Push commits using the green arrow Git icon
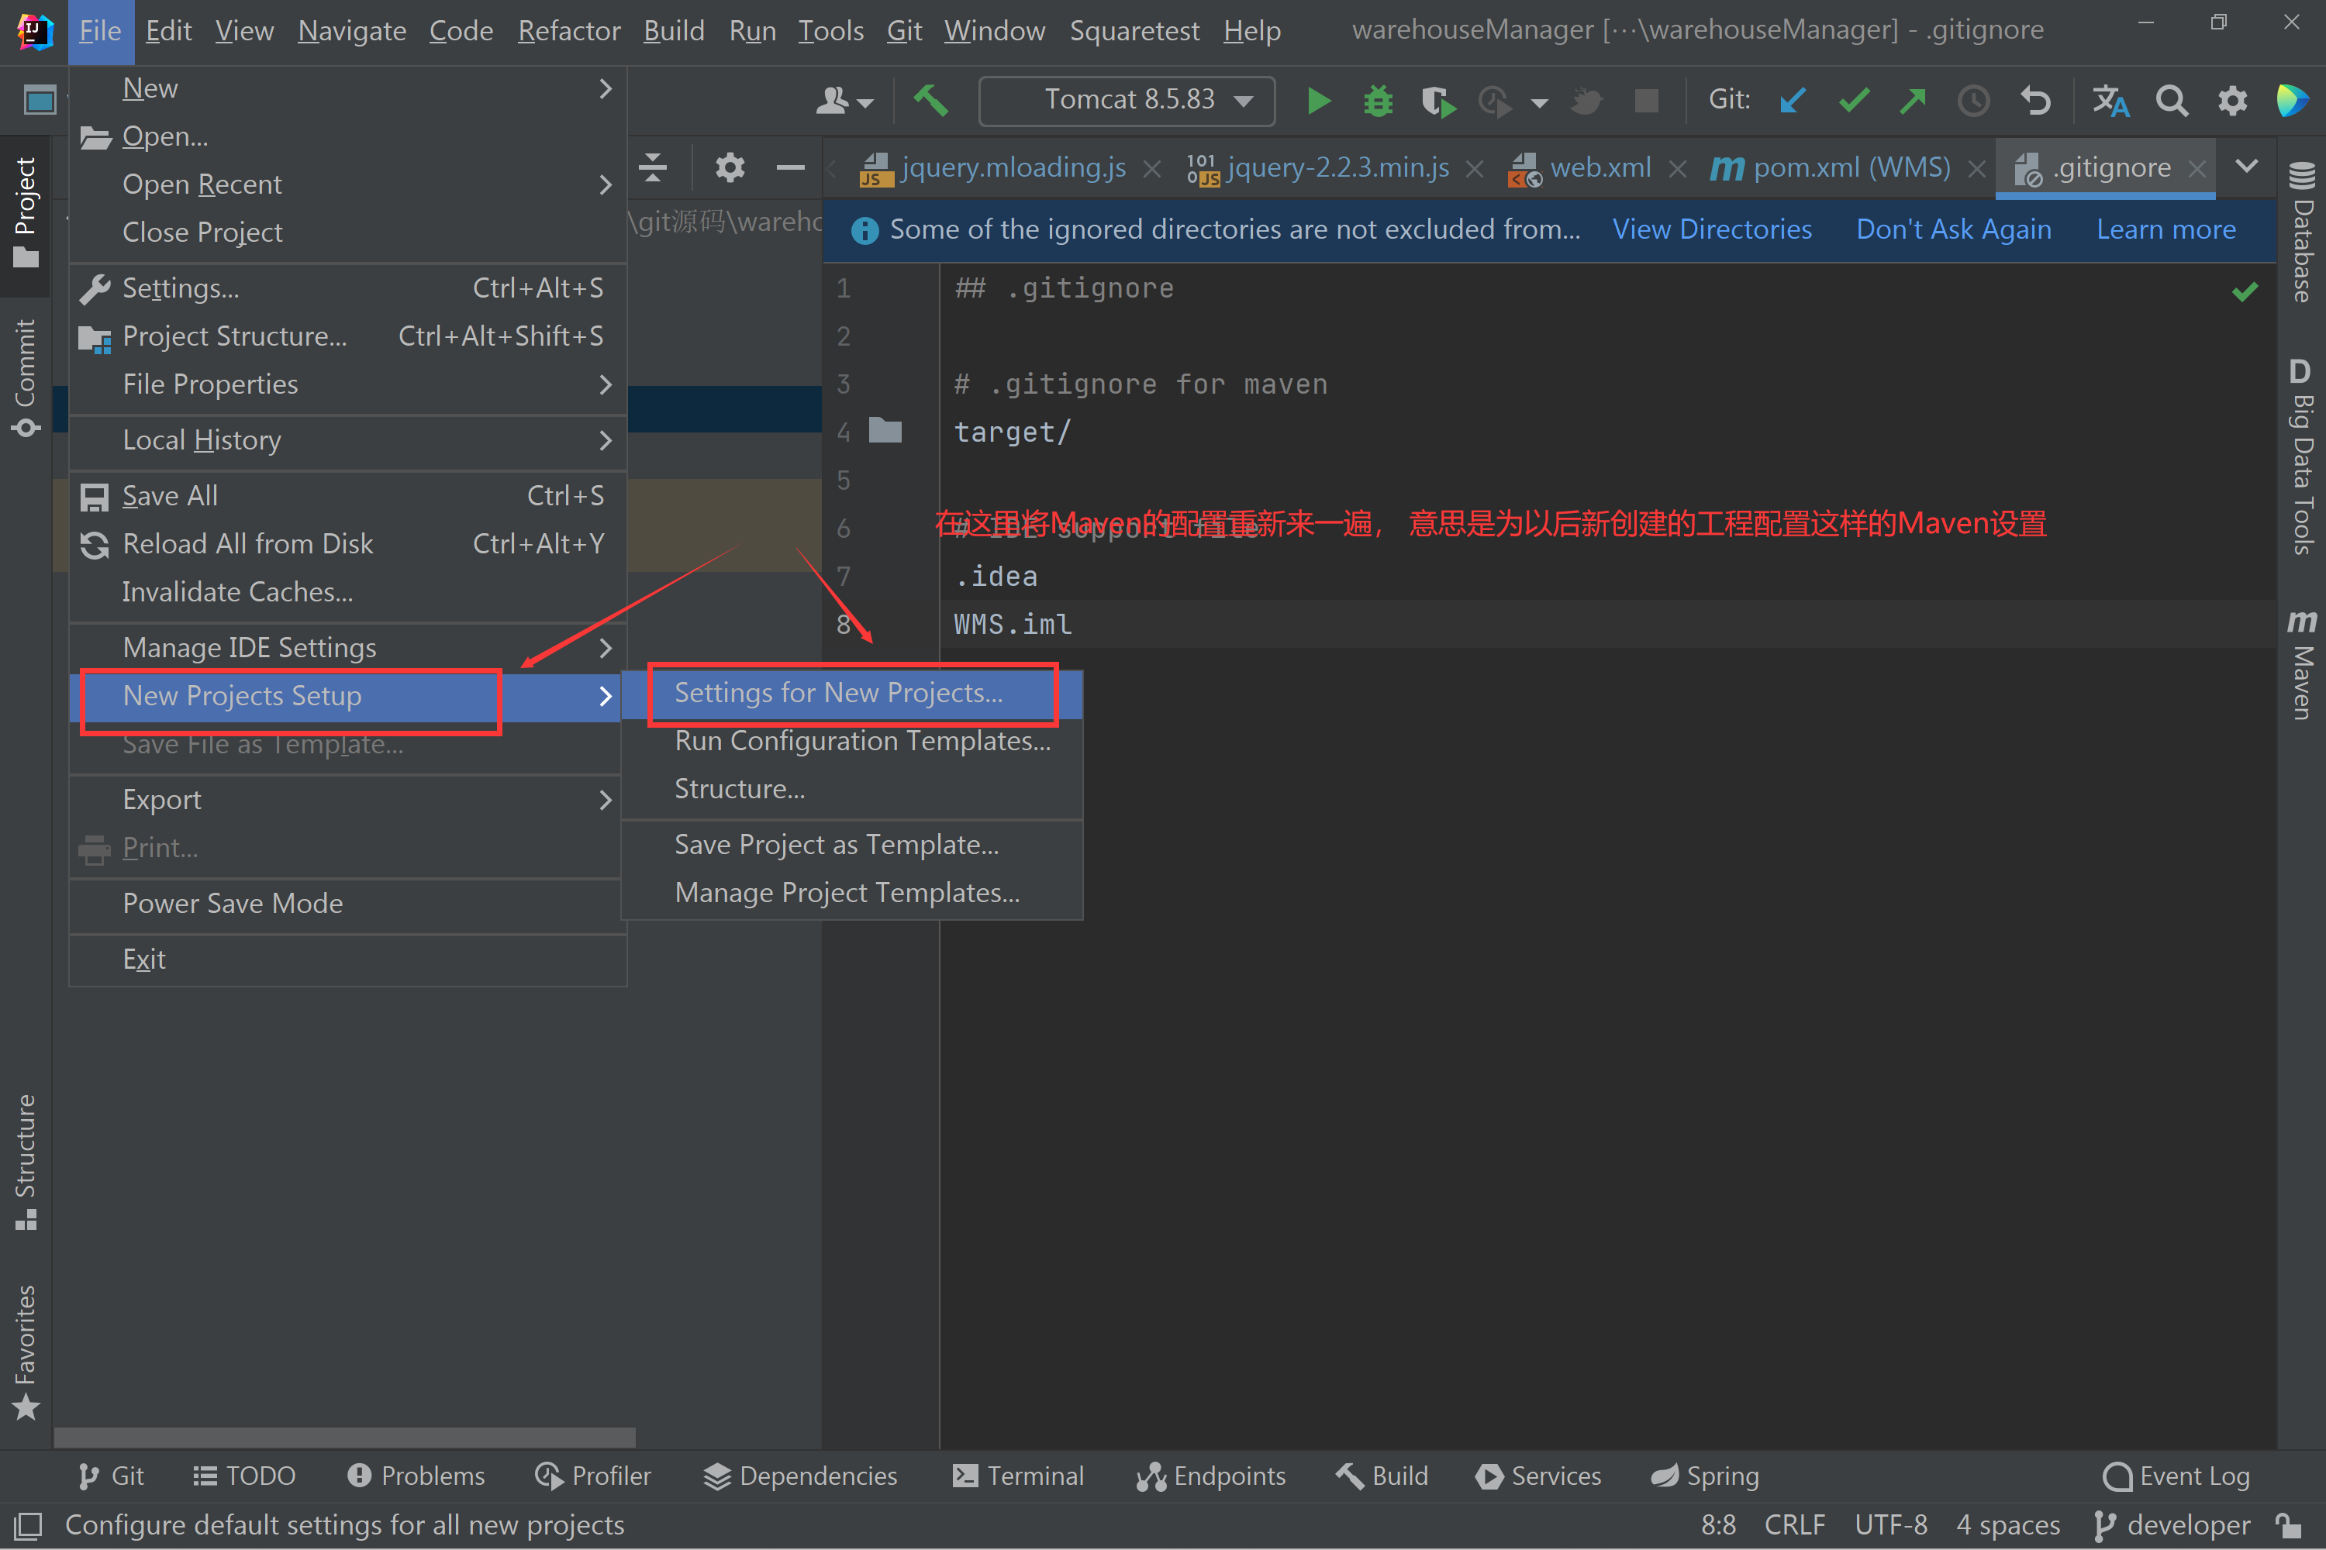Viewport: 2326px width, 1550px height. (x=1912, y=100)
